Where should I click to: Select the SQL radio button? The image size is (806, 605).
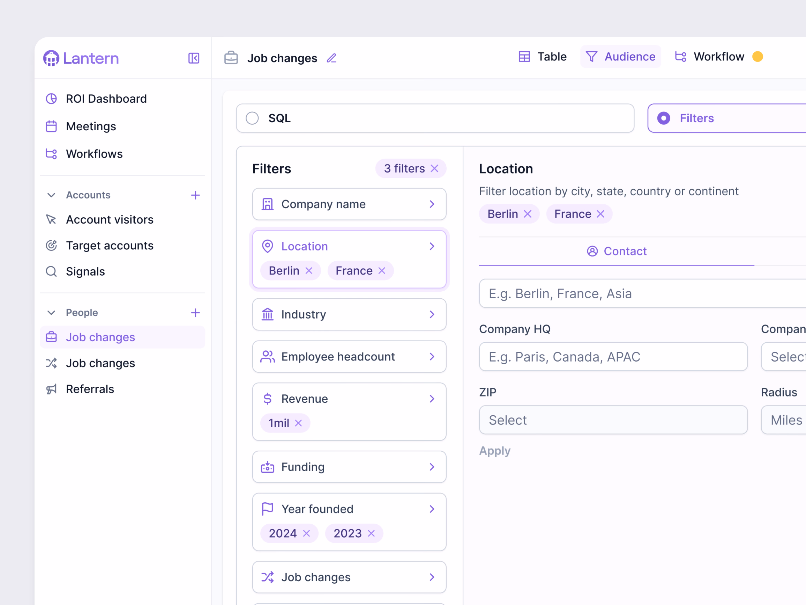(x=252, y=118)
